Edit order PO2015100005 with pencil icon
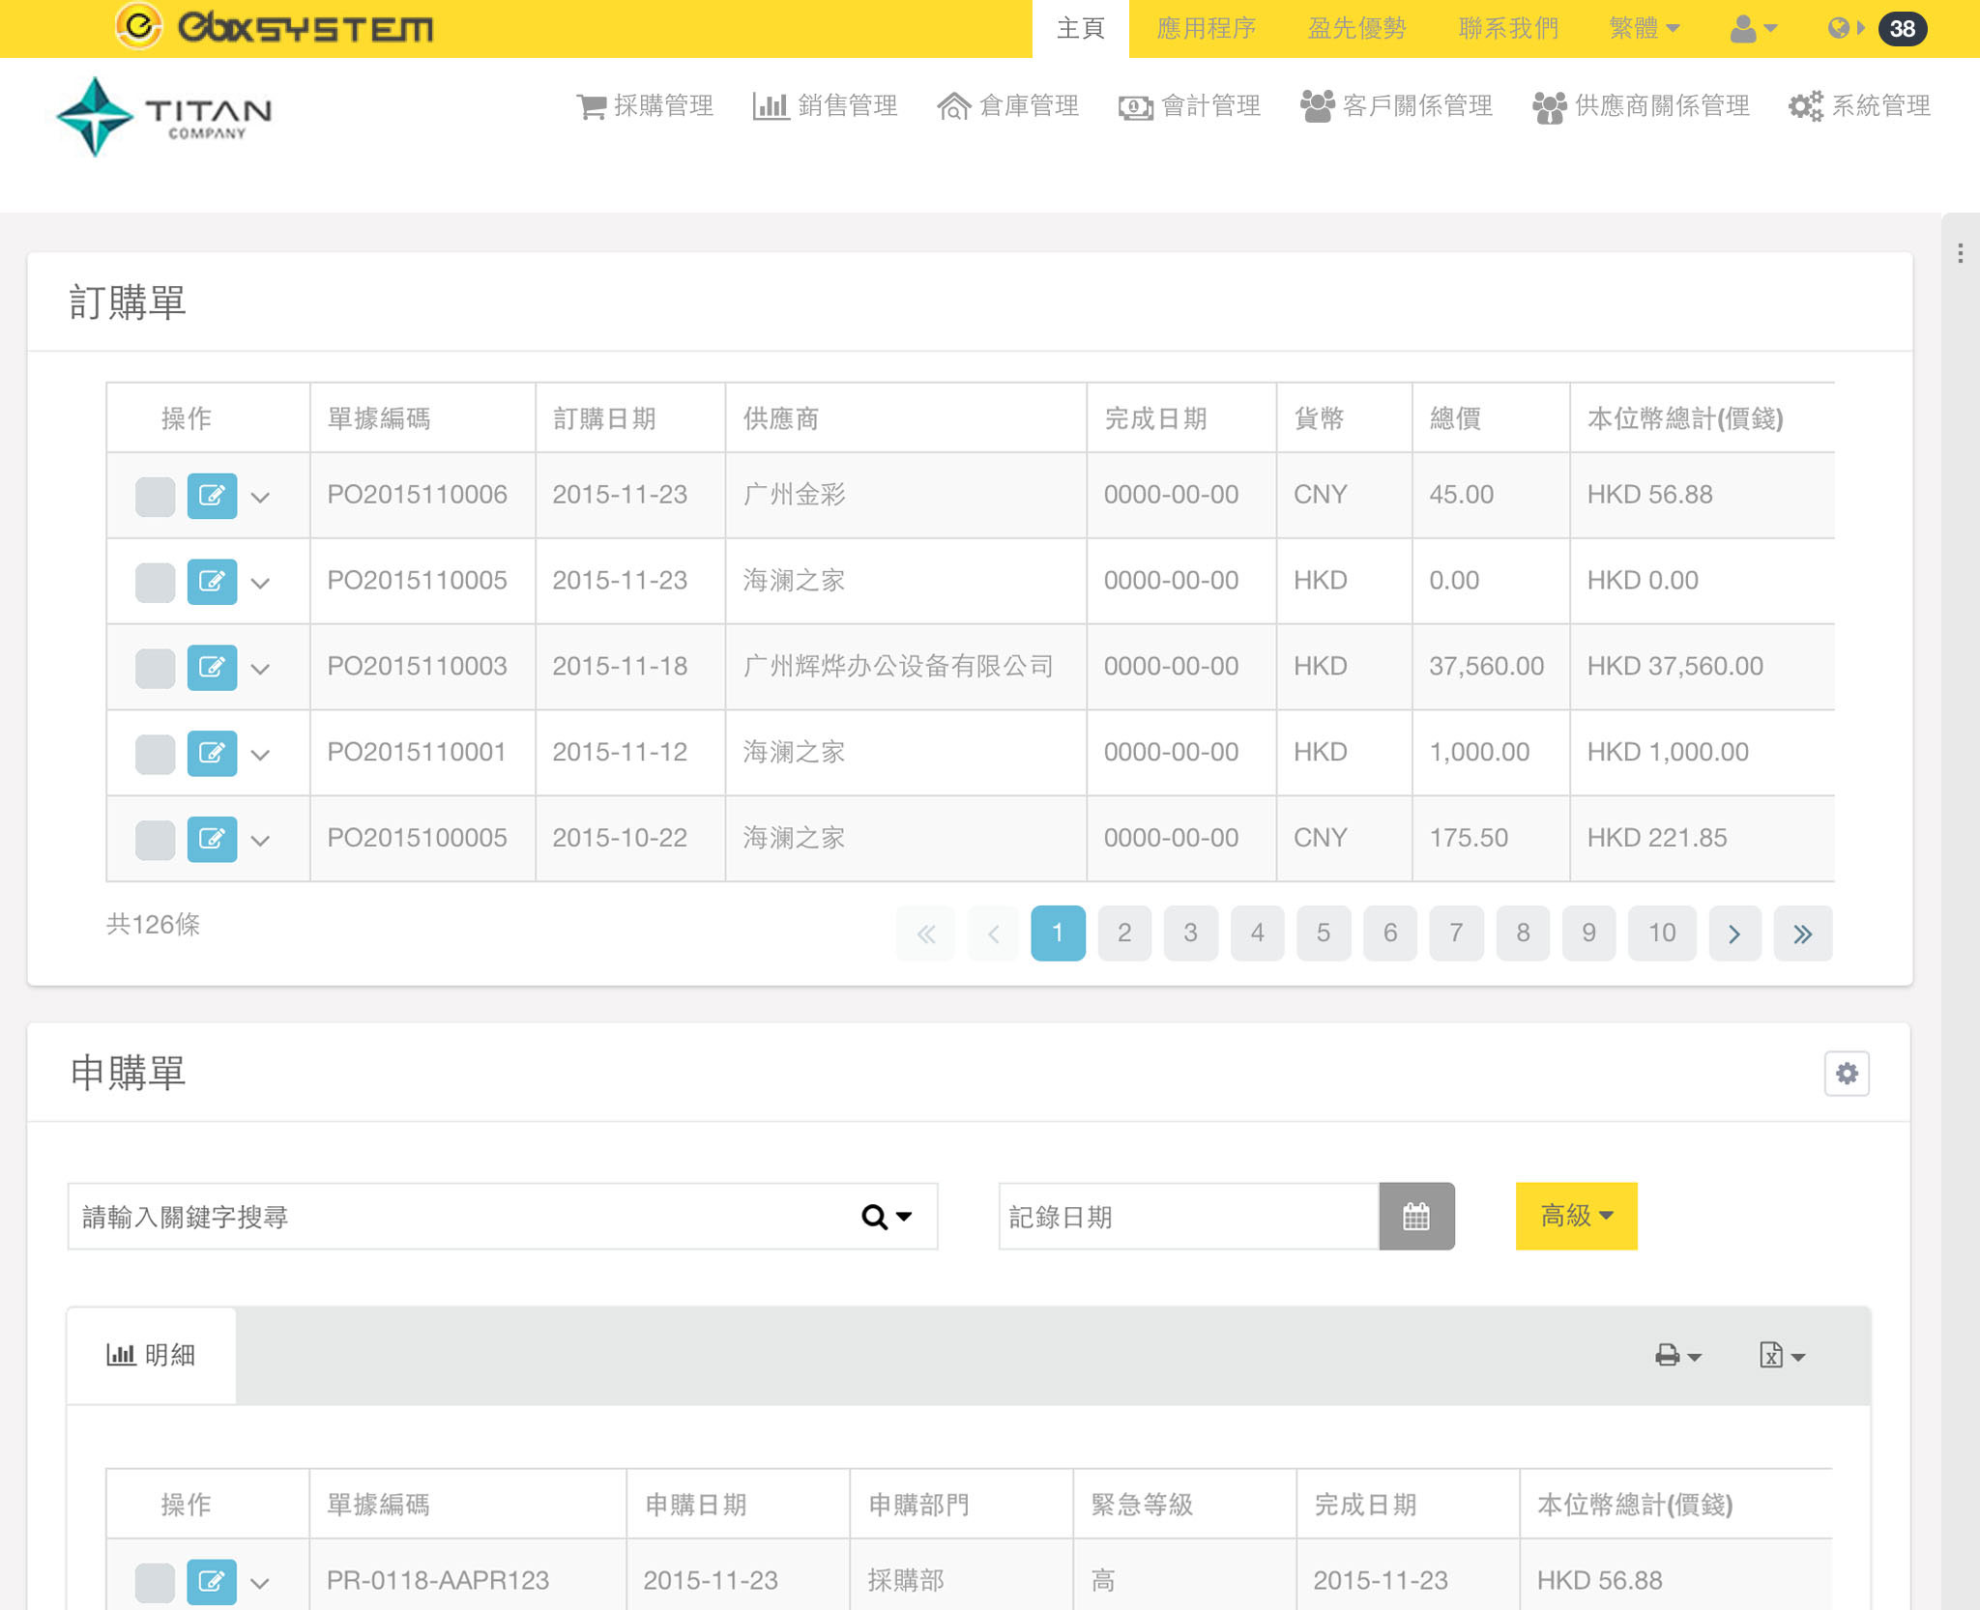 point(212,839)
